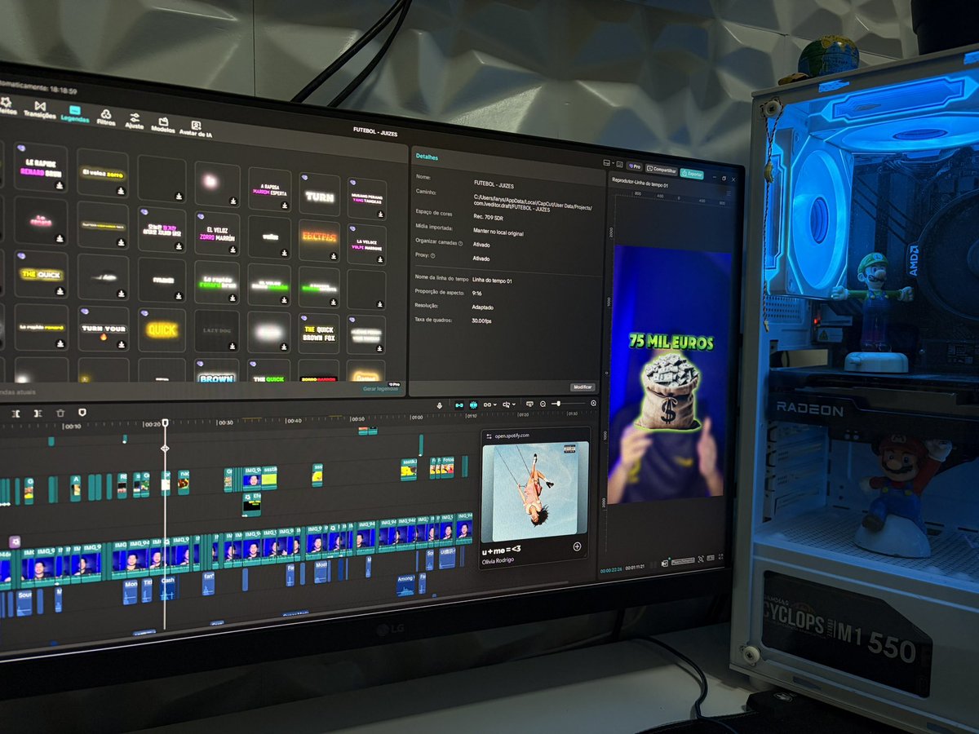The width and height of the screenshot is (979, 734).
Task: Select the yellow 'THE QUICK' caption style
Action: tap(41, 274)
